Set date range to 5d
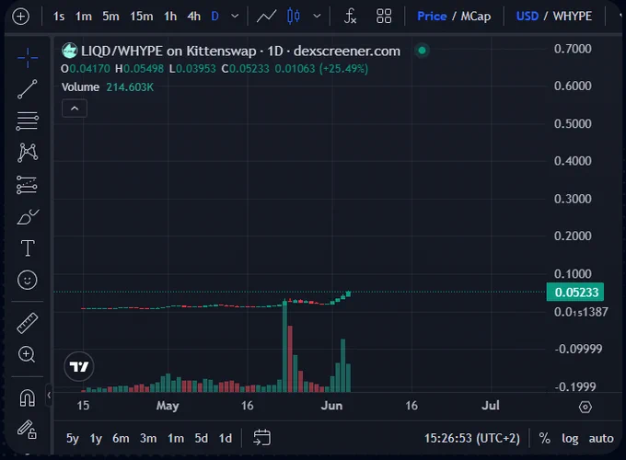626x460 pixels. tap(202, 438)
